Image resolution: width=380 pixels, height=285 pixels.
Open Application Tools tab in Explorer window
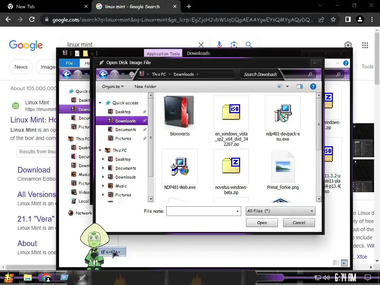coord(163,54)
